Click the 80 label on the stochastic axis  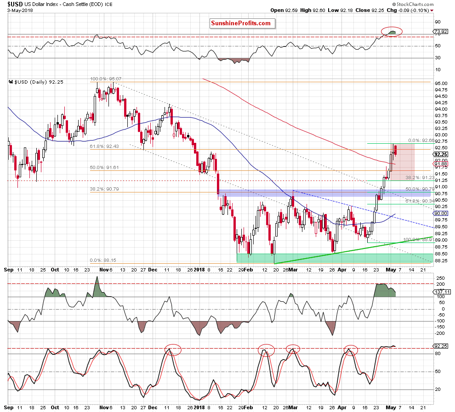pyautogui.click(x=438, y=354)
